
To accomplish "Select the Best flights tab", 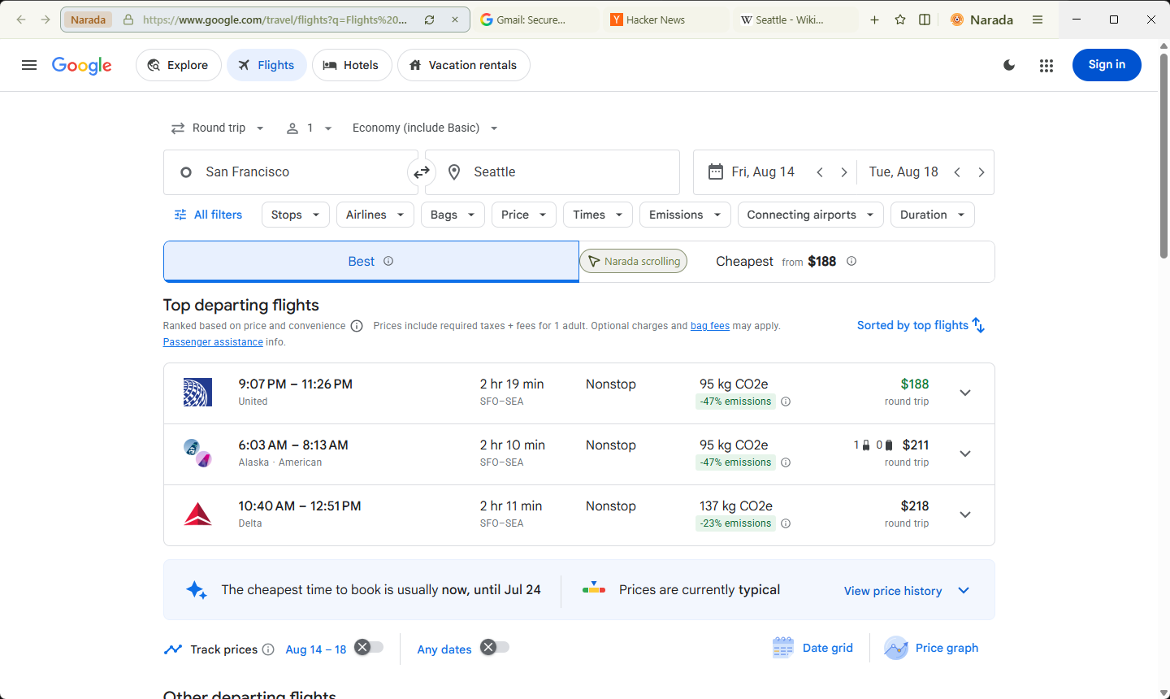I will pyautogui.click(x=371, y=262).
